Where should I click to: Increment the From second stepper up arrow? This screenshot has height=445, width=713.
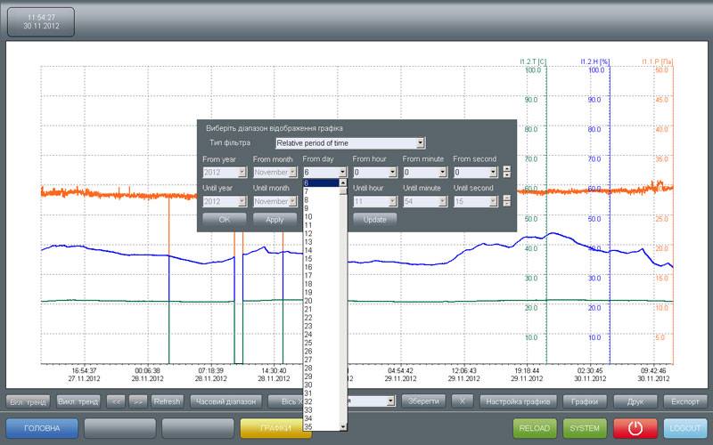[x=506, y=169]
